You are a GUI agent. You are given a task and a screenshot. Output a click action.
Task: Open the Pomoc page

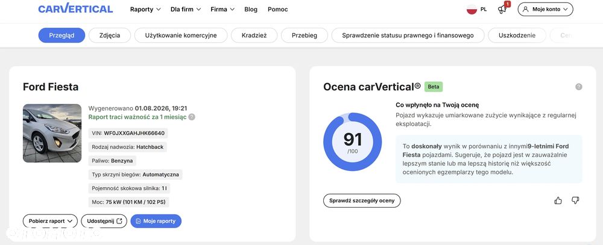pos(277,9)
